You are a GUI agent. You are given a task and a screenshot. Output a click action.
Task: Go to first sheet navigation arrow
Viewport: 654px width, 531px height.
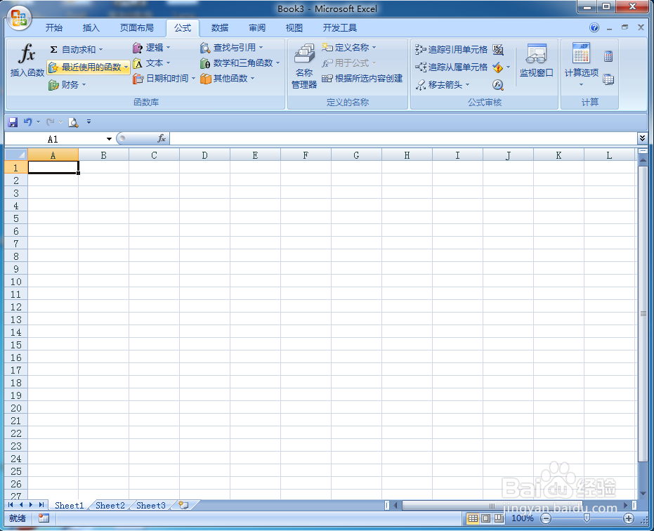point(11,505)
